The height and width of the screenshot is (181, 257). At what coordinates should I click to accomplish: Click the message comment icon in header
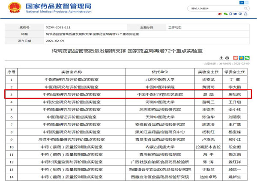240,14
